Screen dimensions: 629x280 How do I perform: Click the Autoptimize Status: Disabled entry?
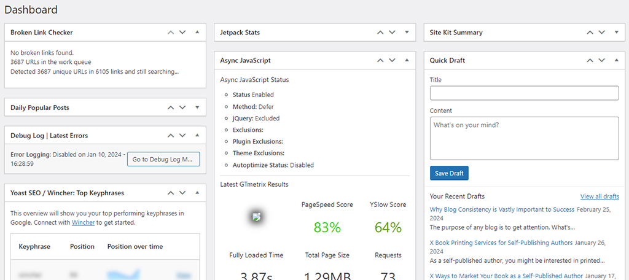(x=273, y=165)
